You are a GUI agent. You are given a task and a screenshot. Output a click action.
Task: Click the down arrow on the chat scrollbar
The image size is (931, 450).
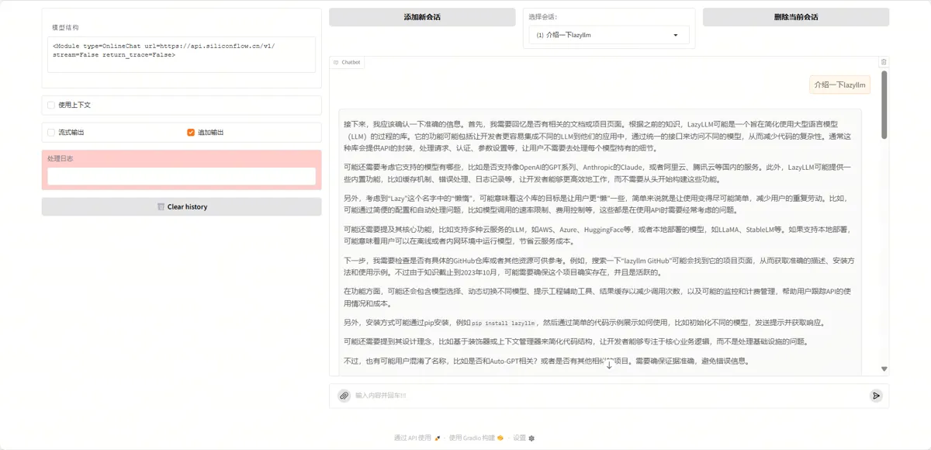pyautogui.click(x=884, y=369)
